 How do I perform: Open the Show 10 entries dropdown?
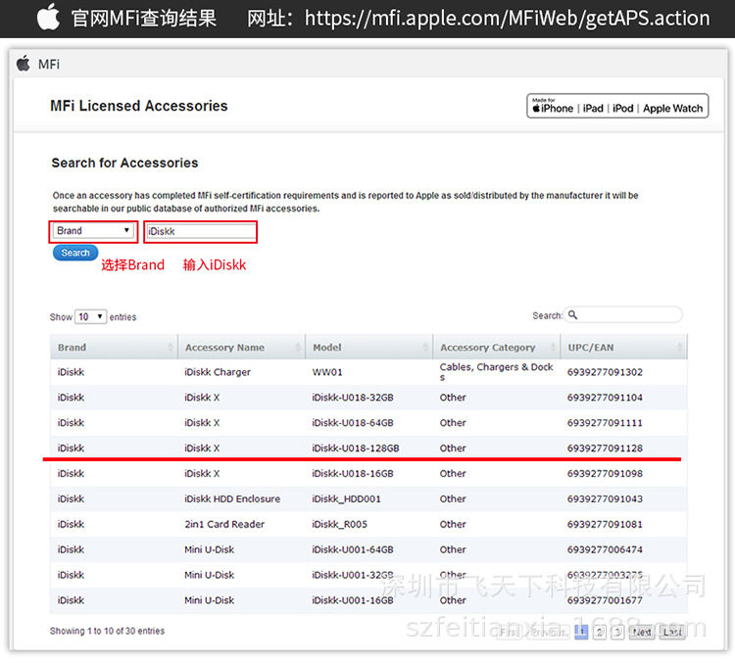90,317
